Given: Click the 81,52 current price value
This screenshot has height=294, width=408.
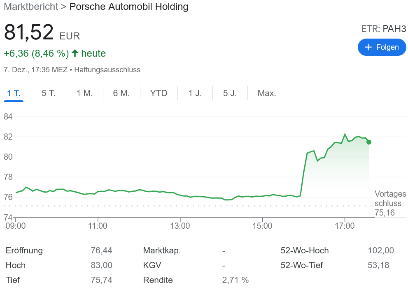Looking at the screenshot, I should coord(29,32).
